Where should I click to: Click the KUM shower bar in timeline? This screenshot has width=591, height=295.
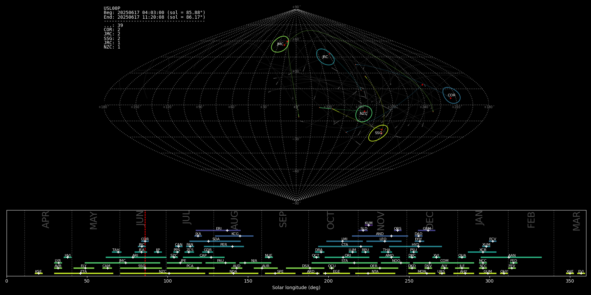point(368,225)
